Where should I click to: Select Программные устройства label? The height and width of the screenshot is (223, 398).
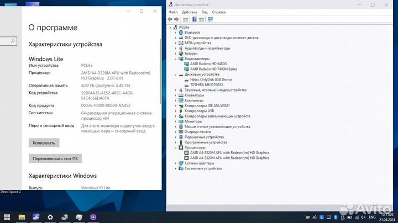[x=206, y=142]
